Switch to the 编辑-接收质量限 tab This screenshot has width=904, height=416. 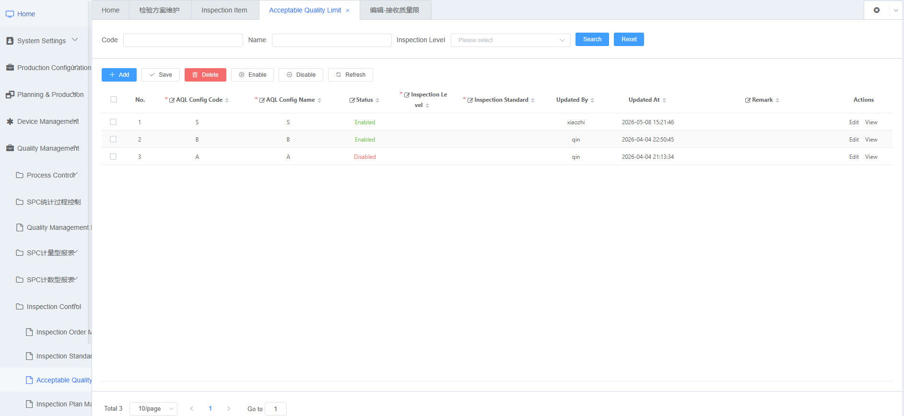(395, 10)
